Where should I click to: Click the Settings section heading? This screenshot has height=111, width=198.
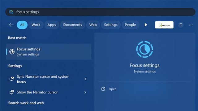tap(15, 66)
